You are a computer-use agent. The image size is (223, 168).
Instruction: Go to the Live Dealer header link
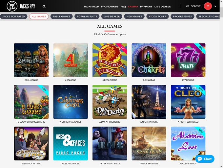pos(162,7)
